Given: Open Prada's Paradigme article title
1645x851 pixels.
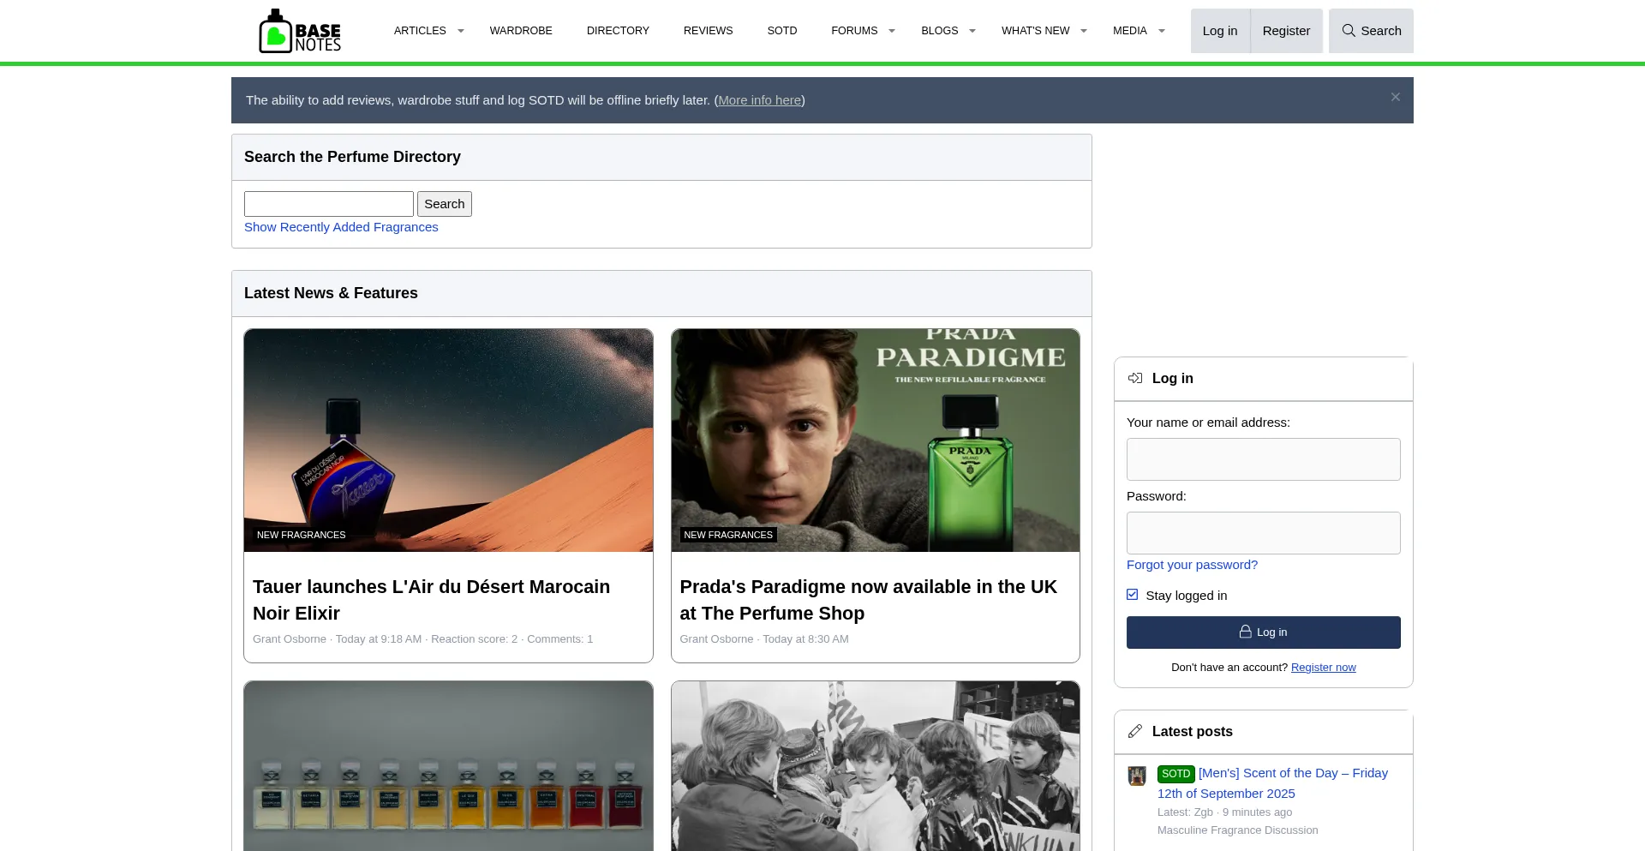Looking at the screenshot, I should [x=869, y=600].
